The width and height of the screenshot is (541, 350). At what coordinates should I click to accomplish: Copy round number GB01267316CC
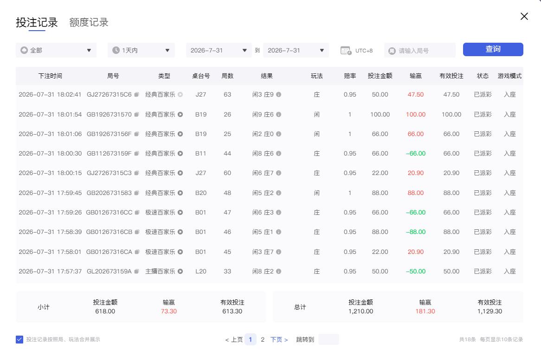(x=137, y=213)
